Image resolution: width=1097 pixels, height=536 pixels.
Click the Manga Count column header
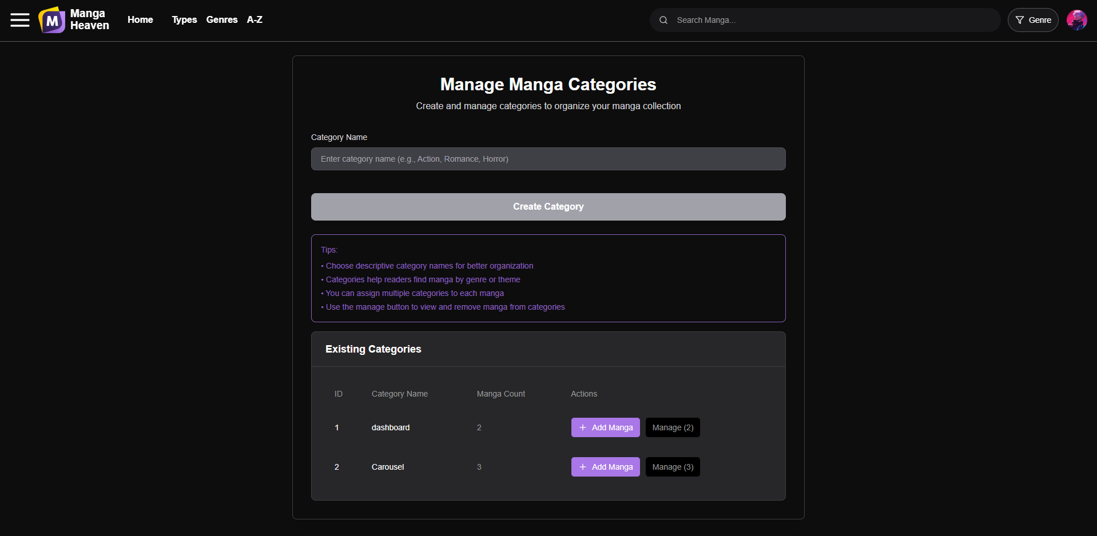pos(501,394)
